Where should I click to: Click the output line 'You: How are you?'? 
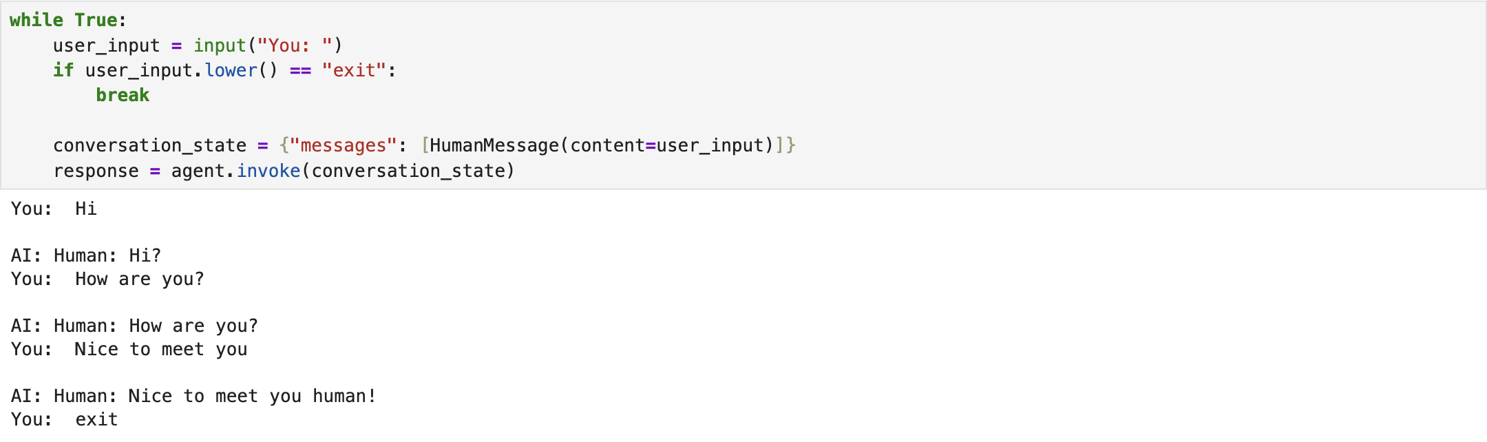pos(107,279)
